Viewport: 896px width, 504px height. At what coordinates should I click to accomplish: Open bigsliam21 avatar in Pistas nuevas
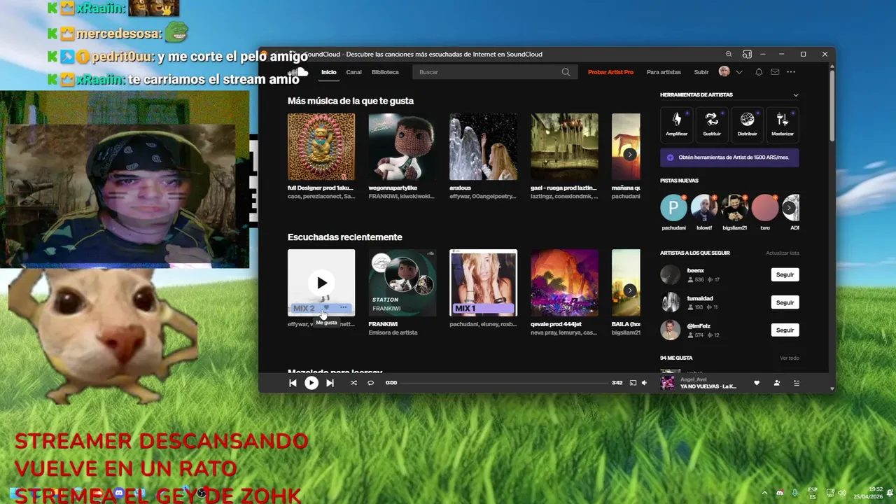pyautogui.click(x=734, y=208)
